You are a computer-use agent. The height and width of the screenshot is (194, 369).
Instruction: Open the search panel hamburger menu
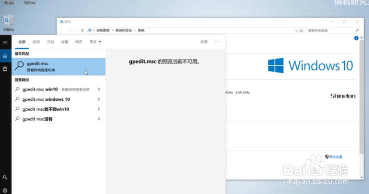click(5, 43)
